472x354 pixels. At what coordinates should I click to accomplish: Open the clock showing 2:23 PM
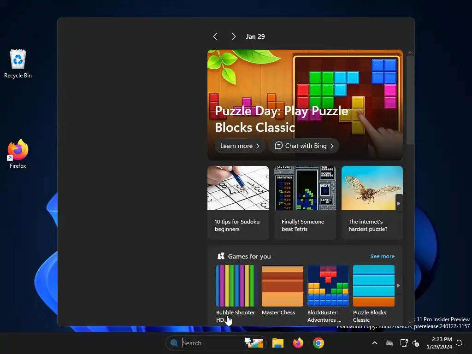point(439,343)
